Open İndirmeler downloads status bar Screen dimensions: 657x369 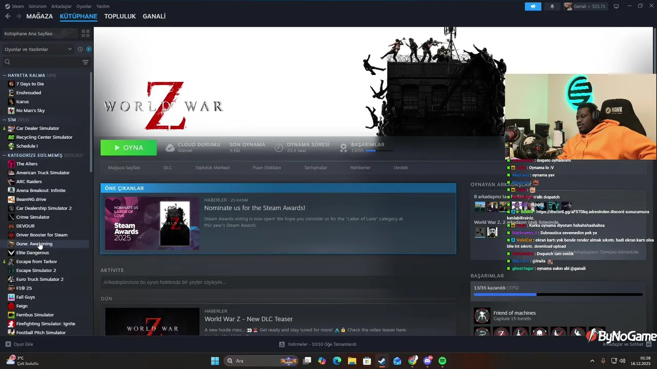pyautogui.click(x=318, y=344)
